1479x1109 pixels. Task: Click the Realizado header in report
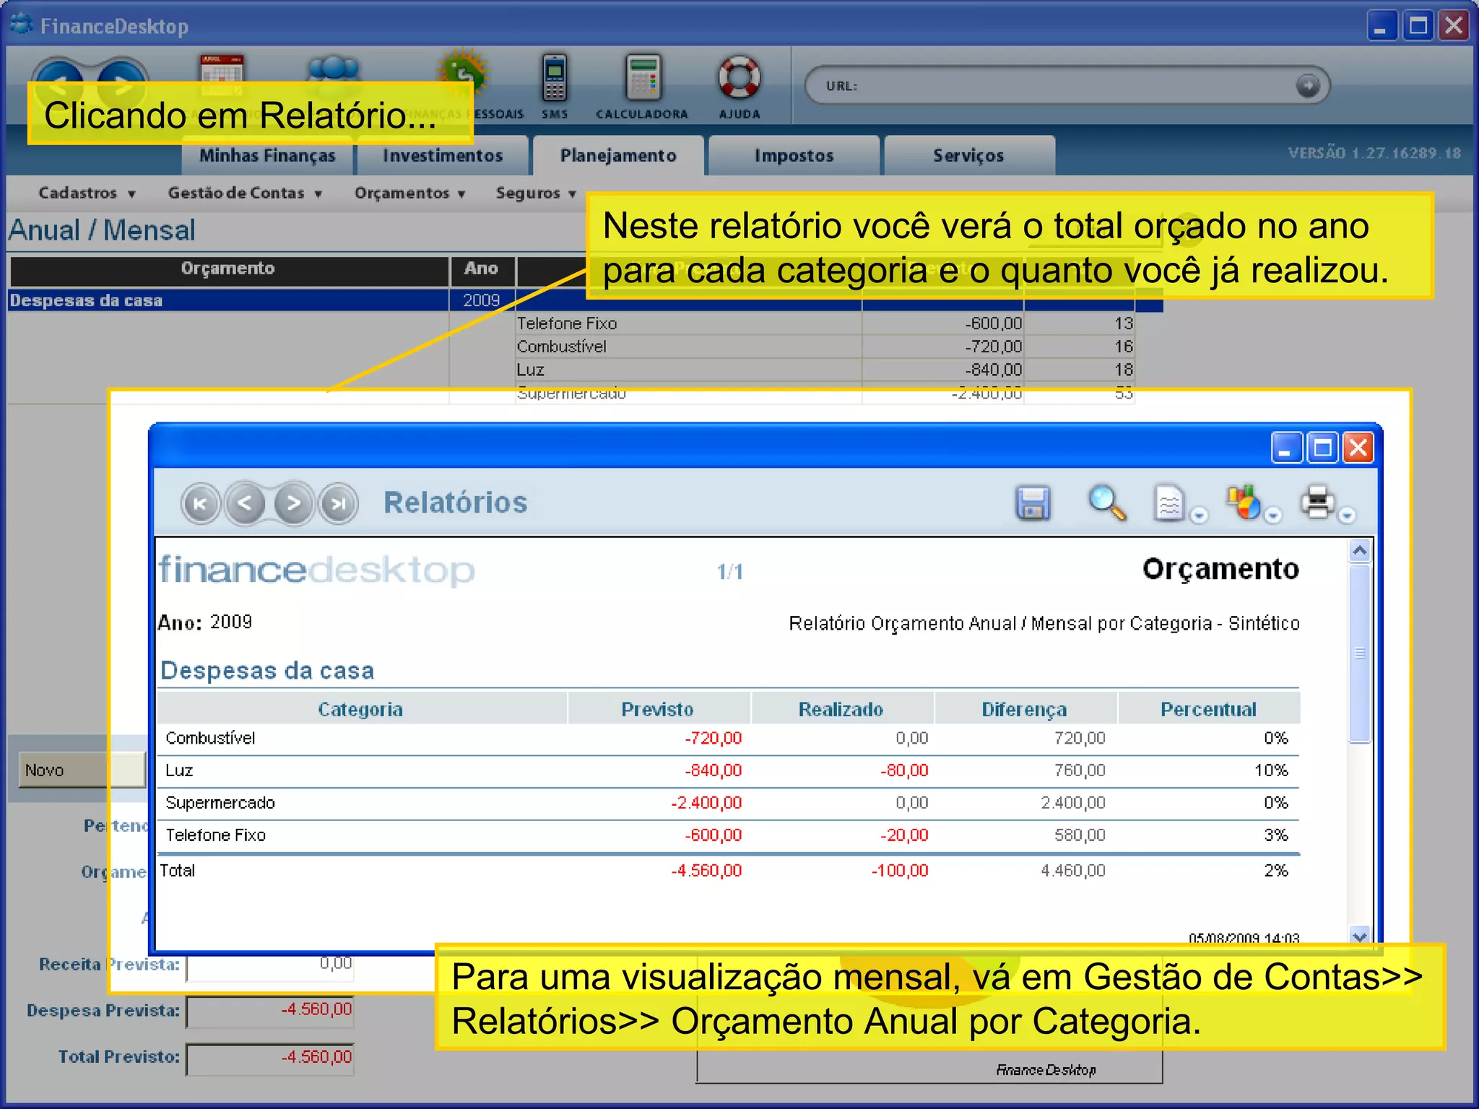(x=841, y=709)
